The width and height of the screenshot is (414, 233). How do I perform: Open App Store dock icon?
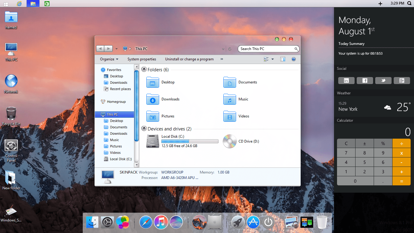point(253,222)
